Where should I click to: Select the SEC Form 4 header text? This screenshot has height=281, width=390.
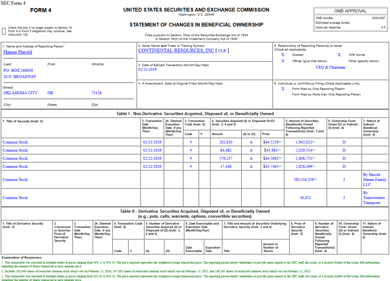coord(13,3)
